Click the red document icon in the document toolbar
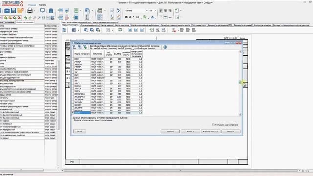313x176 pixels. point(174,30)
